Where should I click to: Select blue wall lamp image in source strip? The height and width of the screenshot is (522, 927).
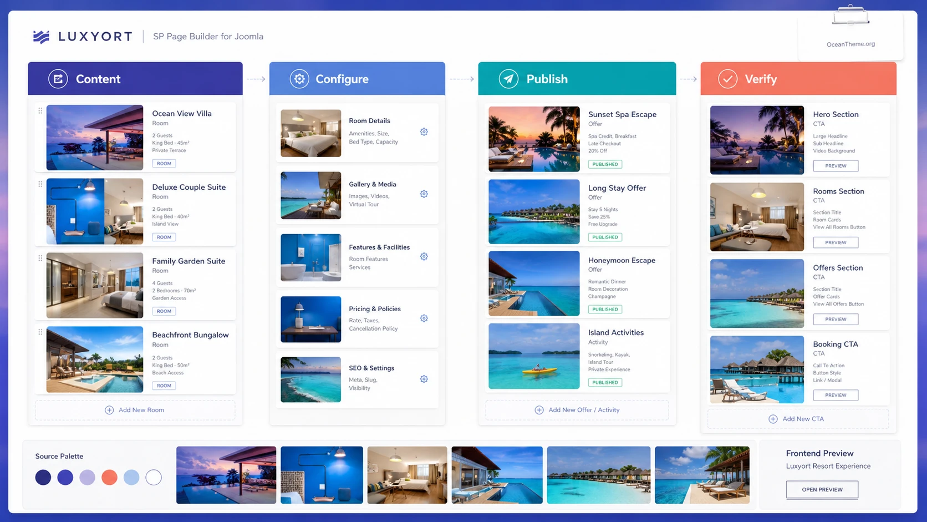(x=322, y=475)
